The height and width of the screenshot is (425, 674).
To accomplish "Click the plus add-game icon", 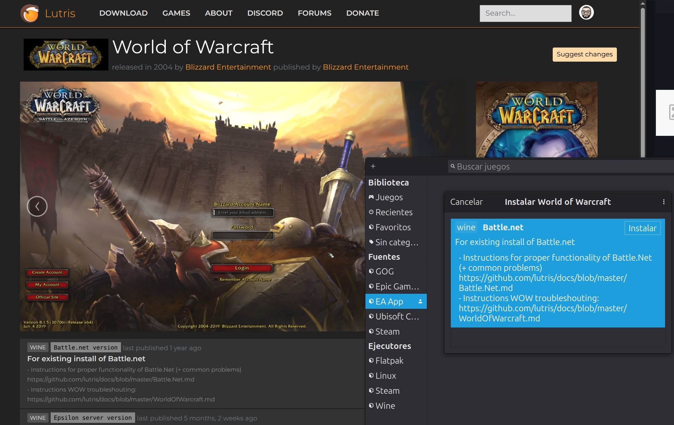I will coord(373,166).
